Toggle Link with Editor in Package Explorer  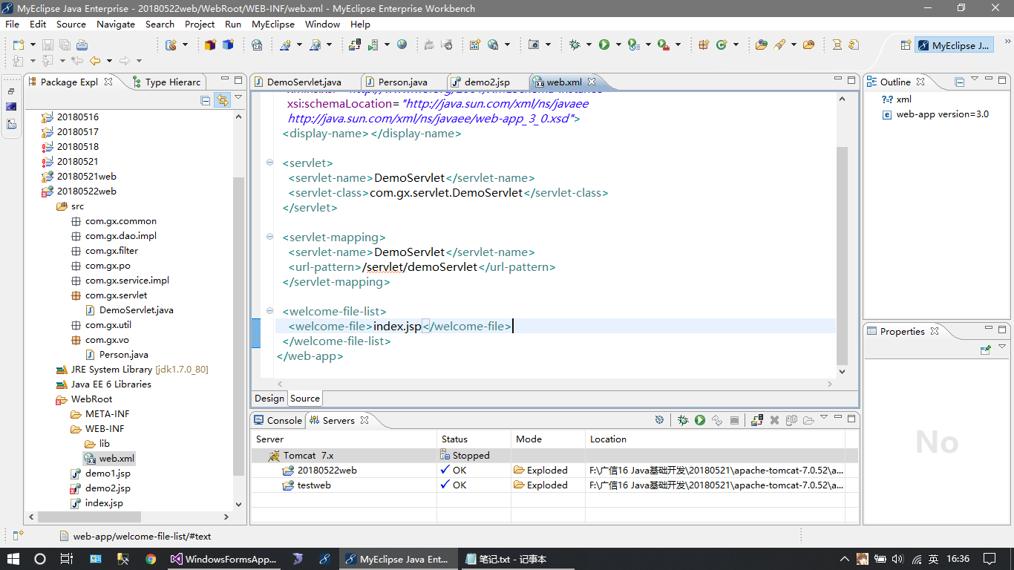(x=221, y=100)
